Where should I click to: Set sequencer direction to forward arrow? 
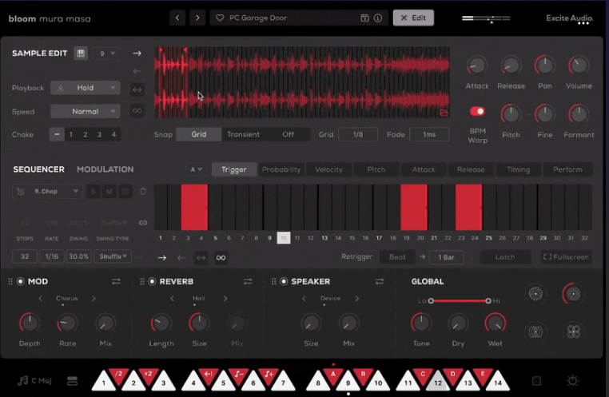[x=162, y=258]
